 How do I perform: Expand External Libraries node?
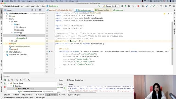[4, 52]
